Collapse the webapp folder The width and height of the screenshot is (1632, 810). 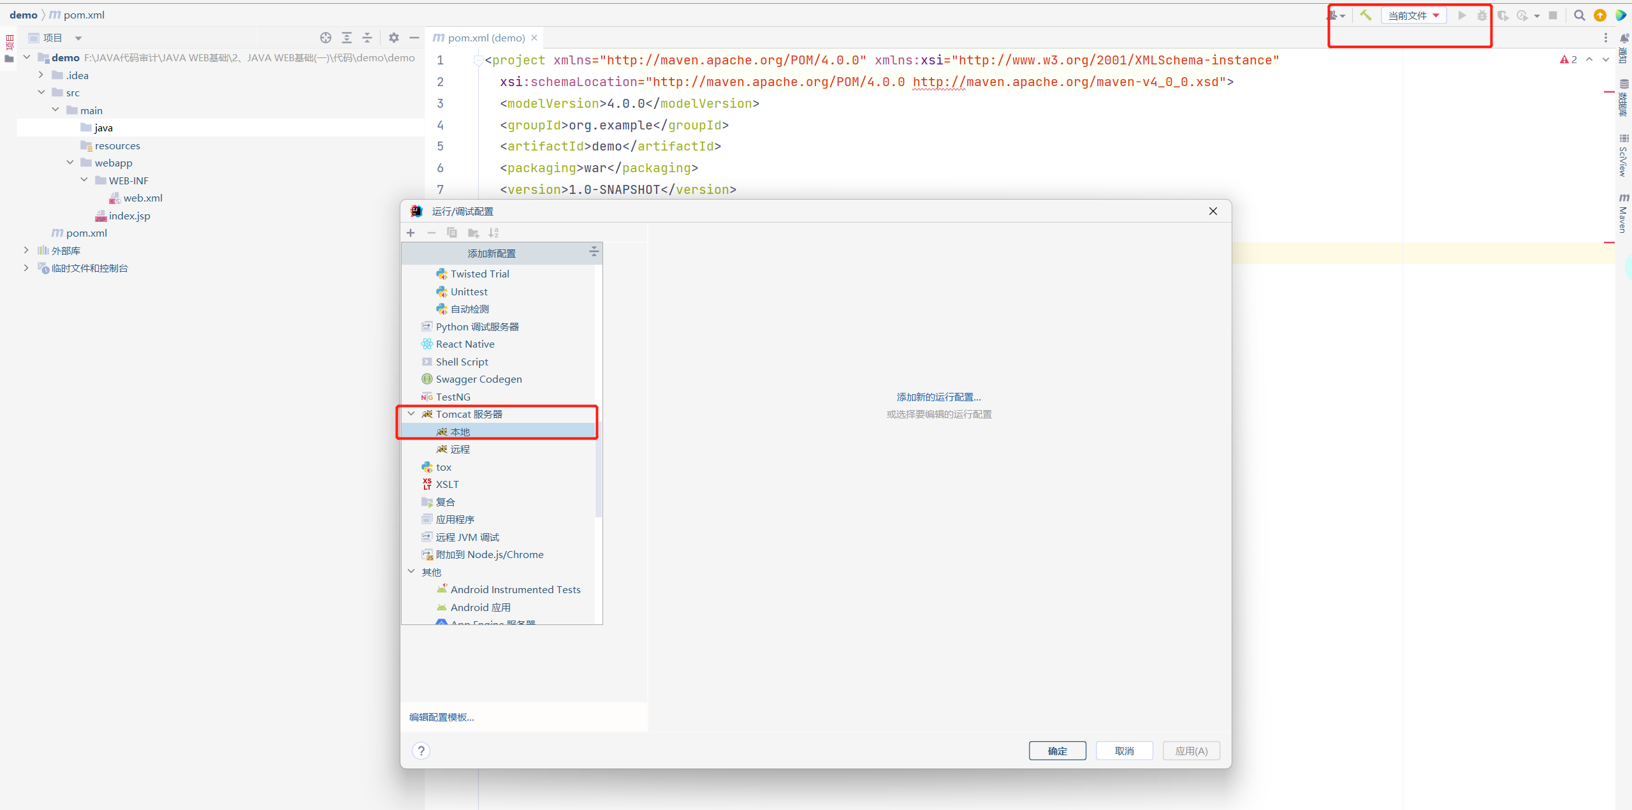[70, 163]
